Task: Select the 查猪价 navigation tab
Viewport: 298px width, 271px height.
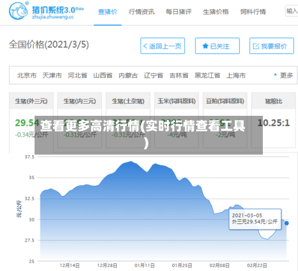Action: [x=108, y=12]
